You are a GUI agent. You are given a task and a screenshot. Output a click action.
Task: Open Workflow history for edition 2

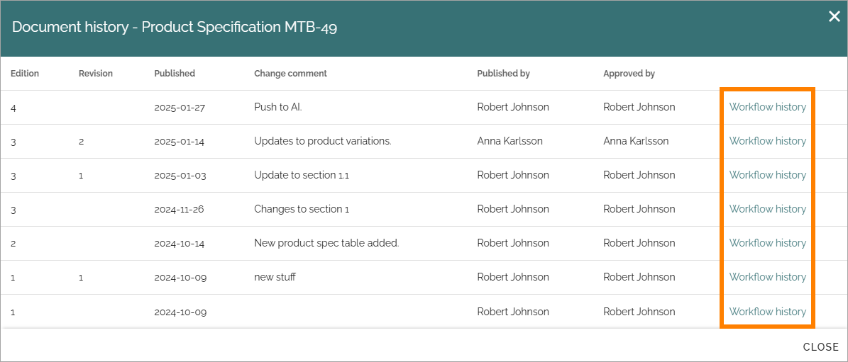767,243
